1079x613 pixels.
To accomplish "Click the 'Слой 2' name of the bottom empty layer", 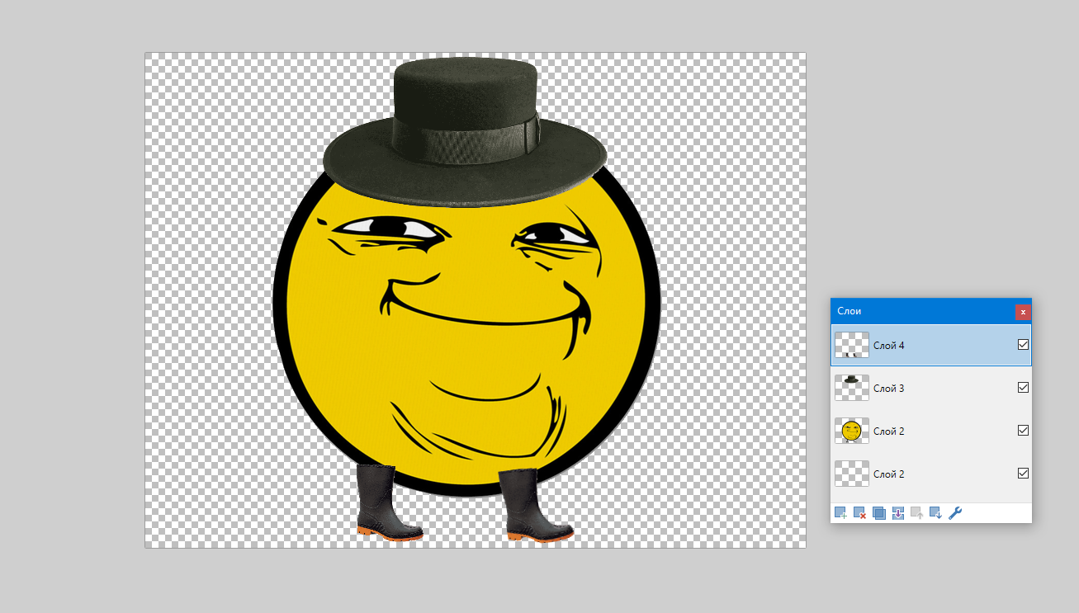I will [888, 474].
